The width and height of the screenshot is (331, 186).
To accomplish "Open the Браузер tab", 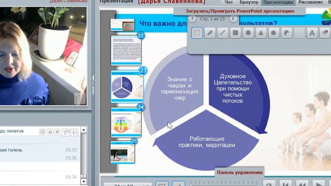I will click(249, 2).
